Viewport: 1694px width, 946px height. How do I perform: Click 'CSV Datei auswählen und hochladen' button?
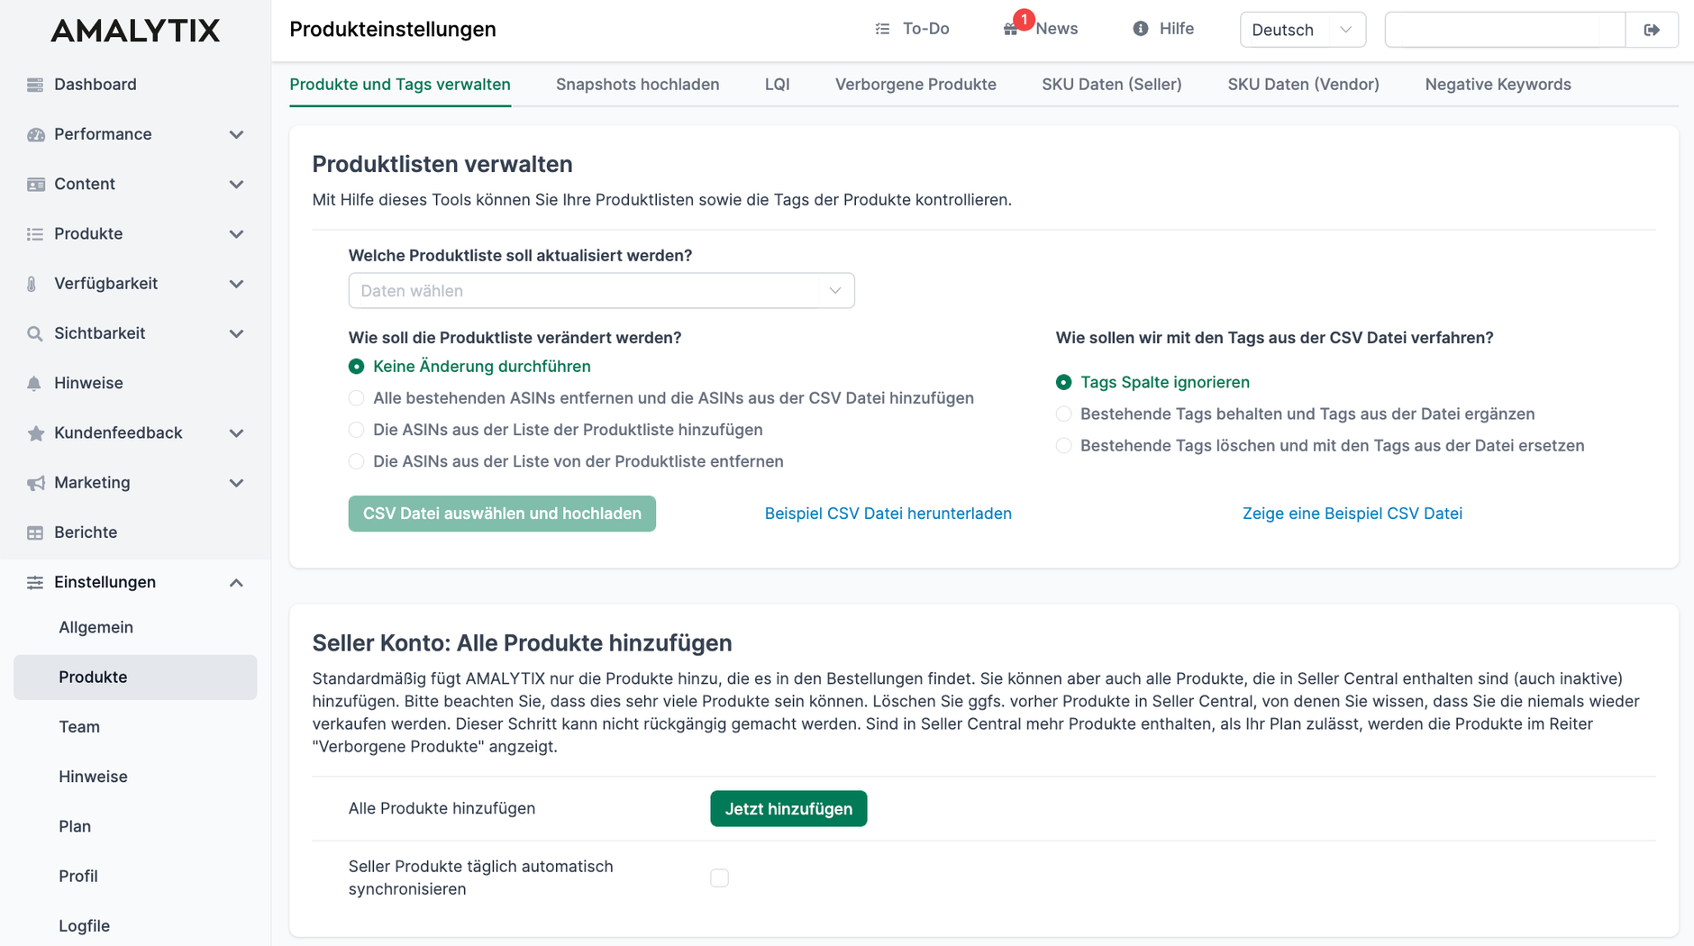(x=502, y=514)
